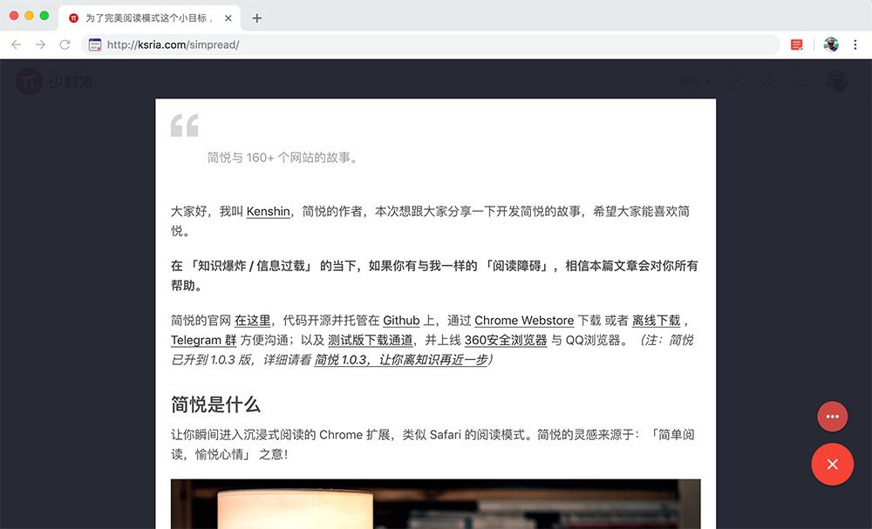Go forward to the next page
Screen dimensions: 872x529
click(41, 44)
